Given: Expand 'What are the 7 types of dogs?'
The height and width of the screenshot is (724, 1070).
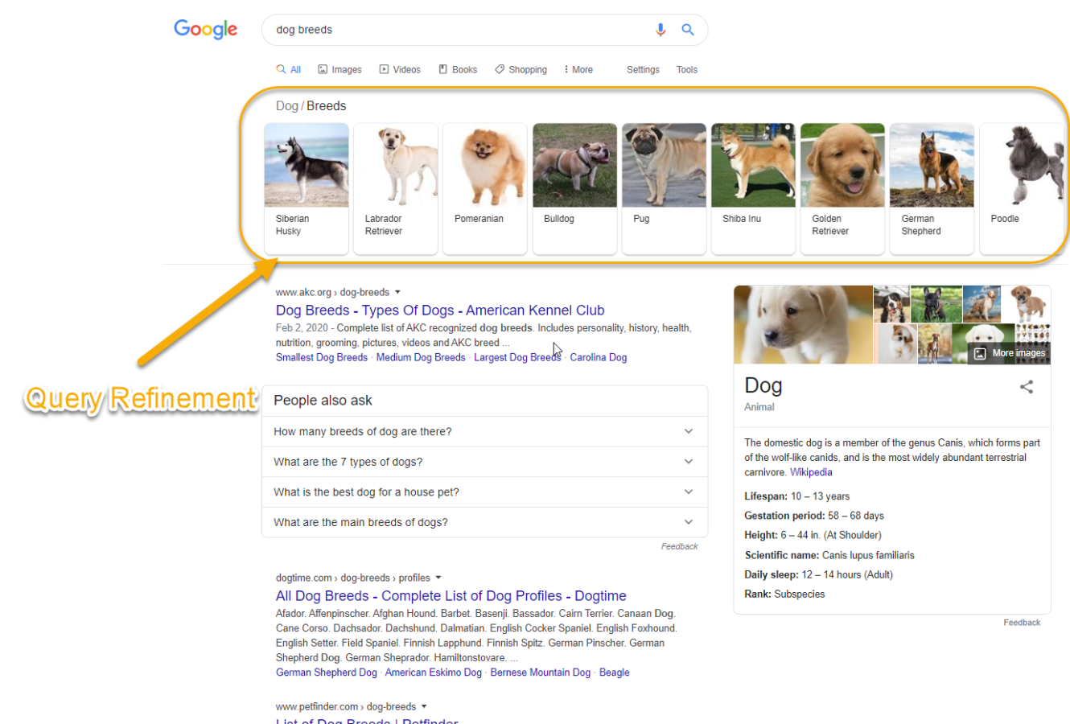Looking at the screenshot, I should pos(484,462).
